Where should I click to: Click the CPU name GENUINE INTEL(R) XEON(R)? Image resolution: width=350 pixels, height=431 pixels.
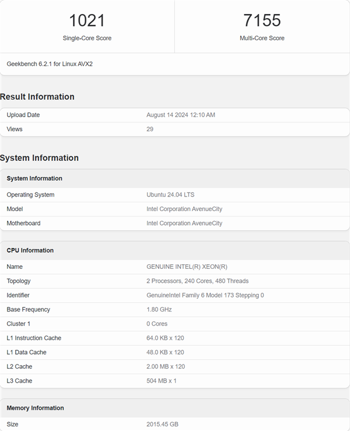tap(187, 267)
